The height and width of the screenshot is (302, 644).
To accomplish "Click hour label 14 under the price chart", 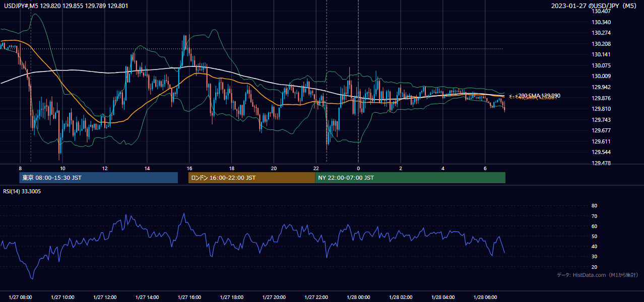I will 147,168.
